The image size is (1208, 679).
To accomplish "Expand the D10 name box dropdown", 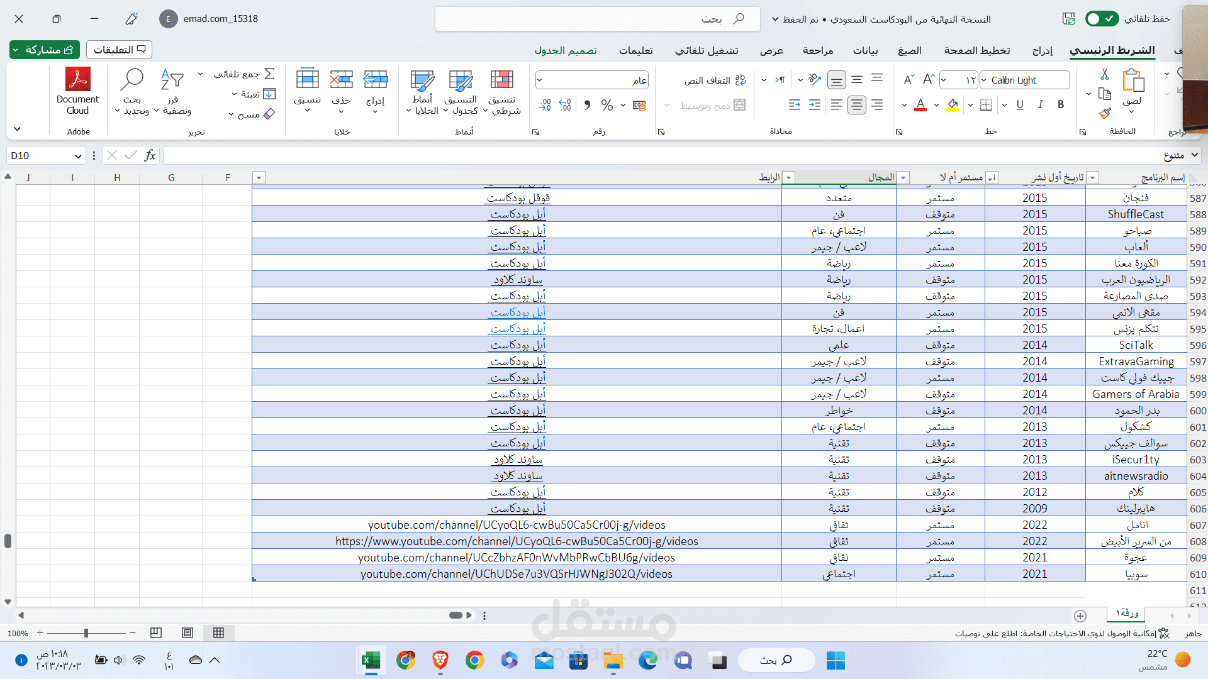I will (78, 156).
